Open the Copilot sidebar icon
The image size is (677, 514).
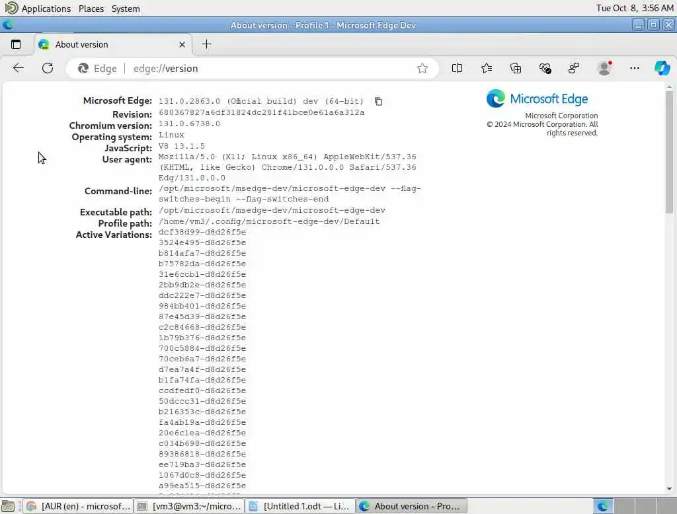coord(662,68)
